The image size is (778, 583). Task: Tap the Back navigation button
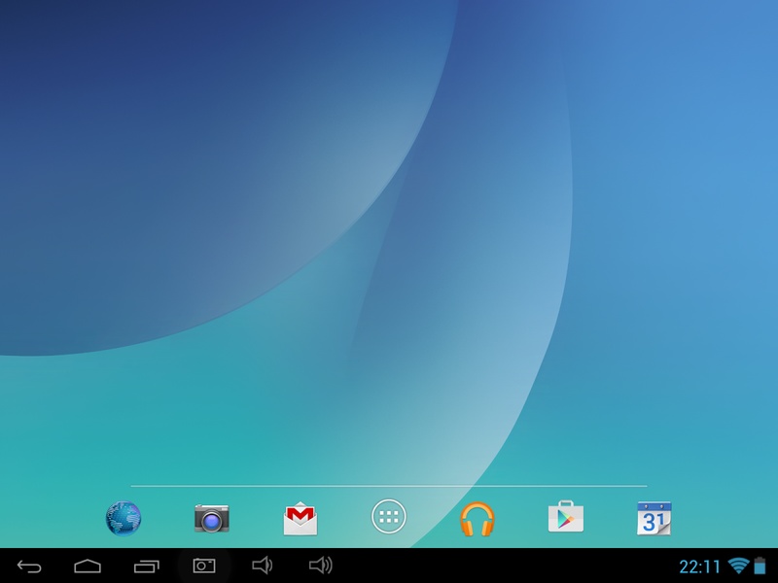[x=29, y=566]
